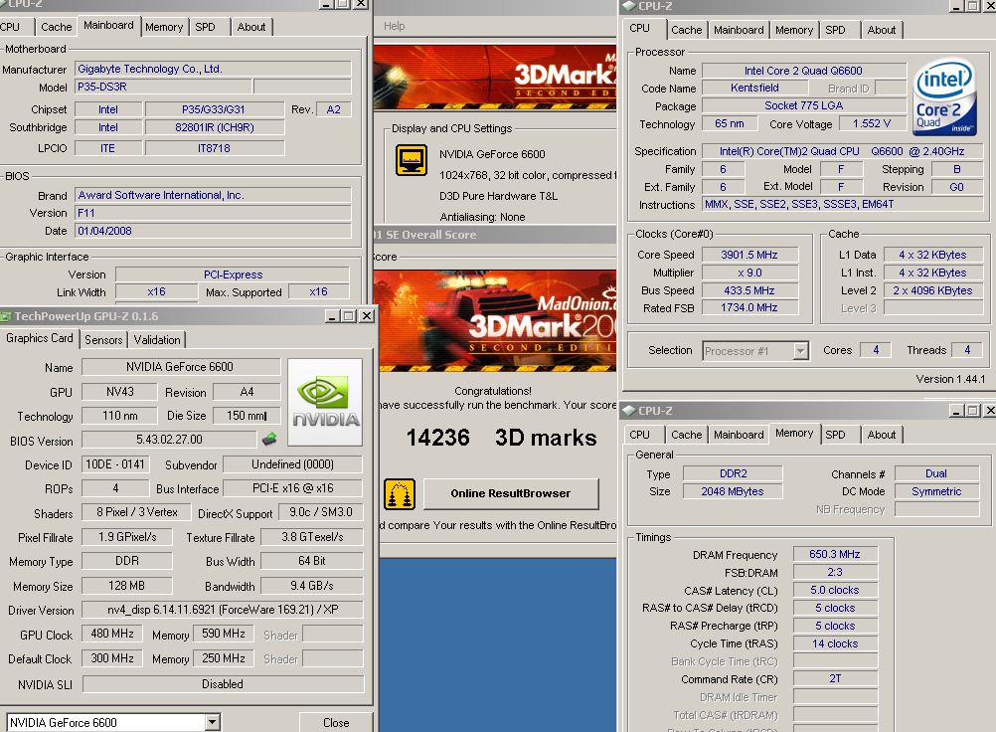Click the Rated FSB value 1734.0 MHz
Screen dimensions: 996x732
point(748,307)
